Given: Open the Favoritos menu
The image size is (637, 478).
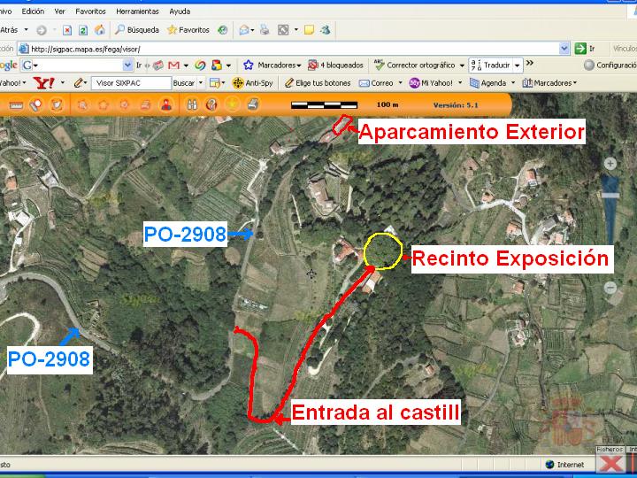Looking at the screenshot, I should click(90, 12).
